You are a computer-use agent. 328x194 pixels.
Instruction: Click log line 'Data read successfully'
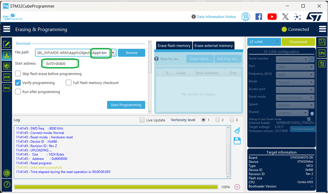[46, 167]
